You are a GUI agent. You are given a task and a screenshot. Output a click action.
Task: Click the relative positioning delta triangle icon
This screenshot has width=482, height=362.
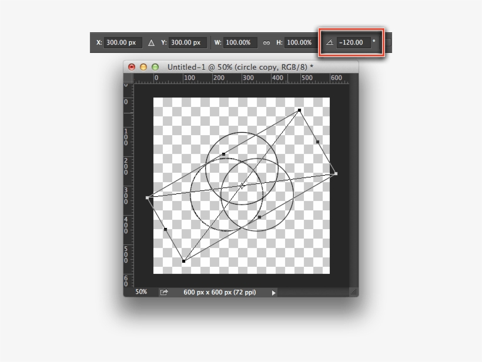tap(151, 42)
